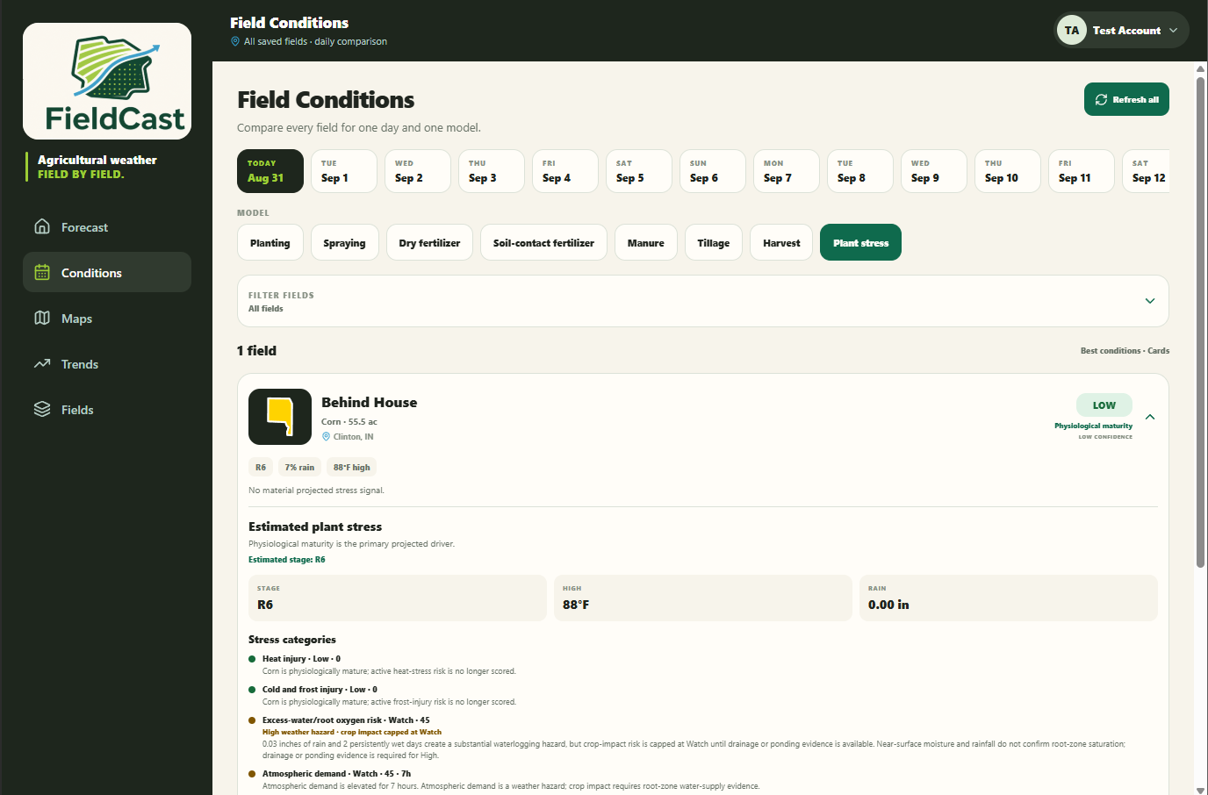This screenshot has height=795, width=1208.
Task: Open Forecast in the sidebar
Action: pyautogui.click(x=107, y=226)
